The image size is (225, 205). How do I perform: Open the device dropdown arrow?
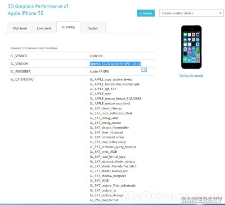coord(220,13)
